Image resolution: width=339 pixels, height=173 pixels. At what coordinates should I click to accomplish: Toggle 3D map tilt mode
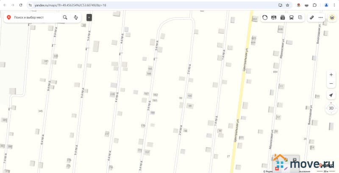pyautogui.click(x=331, y=108)
